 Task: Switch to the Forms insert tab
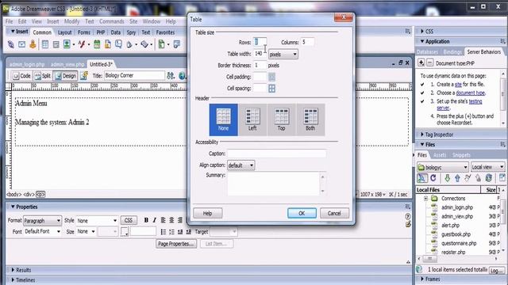84,32
